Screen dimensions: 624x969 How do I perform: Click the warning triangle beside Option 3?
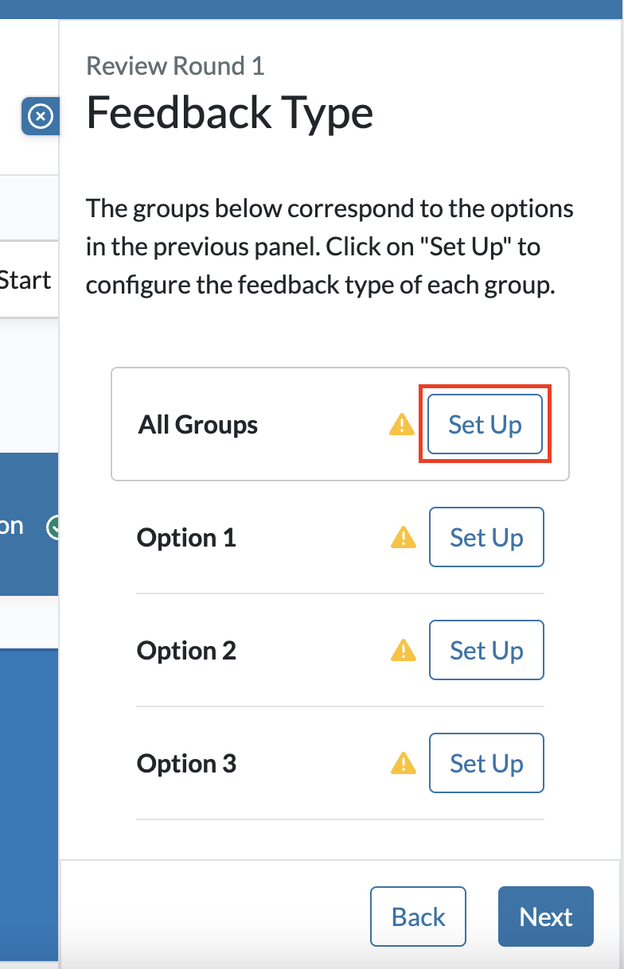tap(404, 764)
